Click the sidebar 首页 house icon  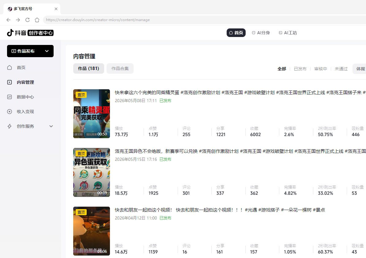coord(9,68)
